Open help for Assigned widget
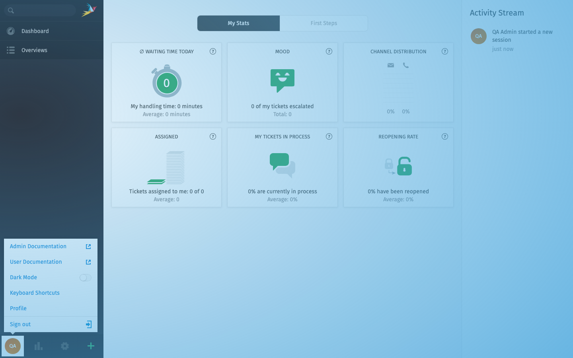Screen dimensions: 573x358 coord(213,136)
